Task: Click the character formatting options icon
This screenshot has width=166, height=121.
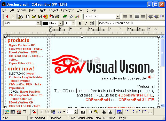Action: [92, 23]
